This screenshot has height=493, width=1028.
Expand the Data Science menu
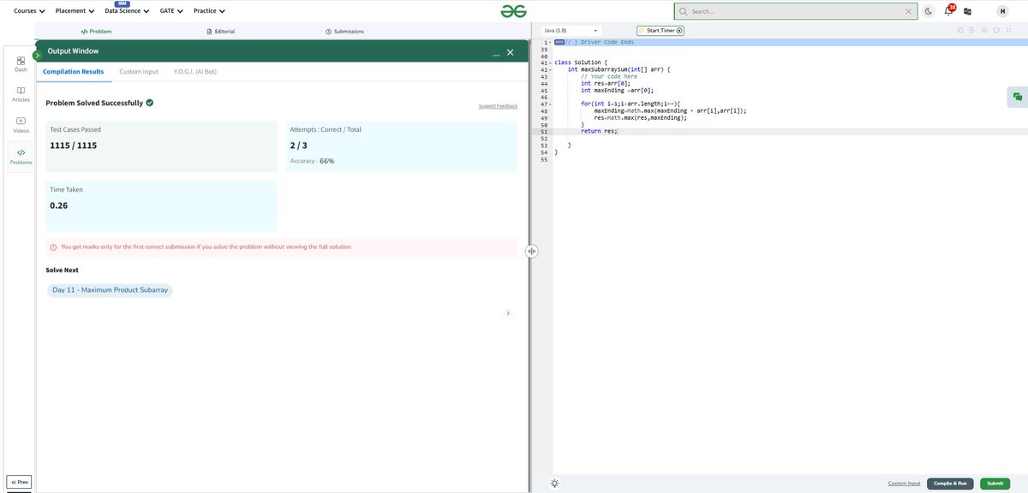(x=127, y=11)
